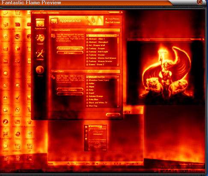This screenshot has height=176, width=208.
Task: Click the backgrounds list scroll-up arrow
Action: pyautogui.click(x=118, y=35)
